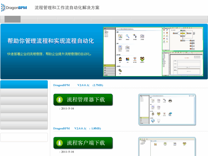This screenshot has height=156, width=208.
Task: Open the process client screenshot thumbnail
Action: tap(167, 147)
